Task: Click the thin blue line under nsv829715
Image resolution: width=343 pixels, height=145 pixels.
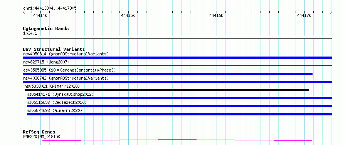Action: (x=177, y=65)
